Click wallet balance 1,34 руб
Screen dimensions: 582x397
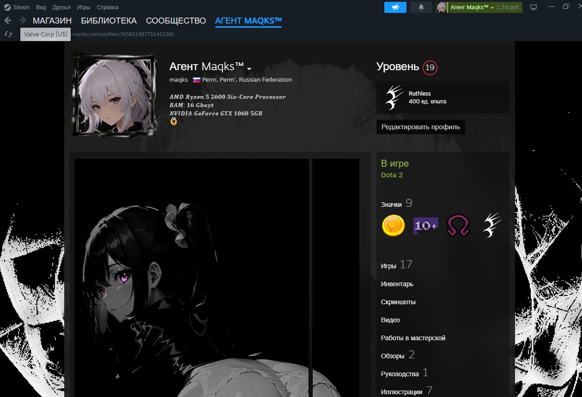coord(508,7)
